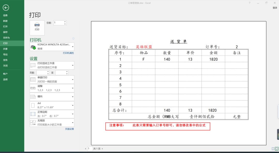Image resolution: width=279 pixels, height=153 pixels.
Task: Open the Page Setup link
Action: (x=69, y=129)
